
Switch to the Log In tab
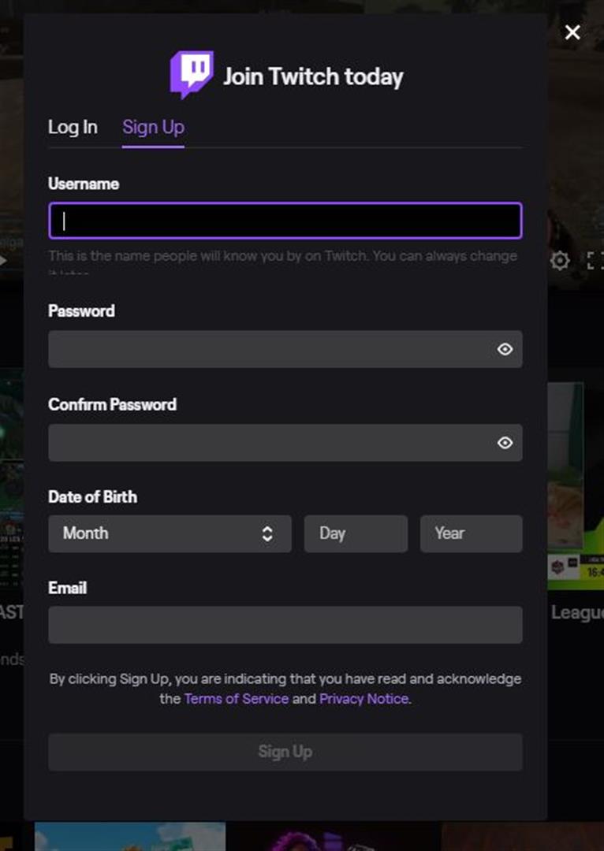point(73,127)
